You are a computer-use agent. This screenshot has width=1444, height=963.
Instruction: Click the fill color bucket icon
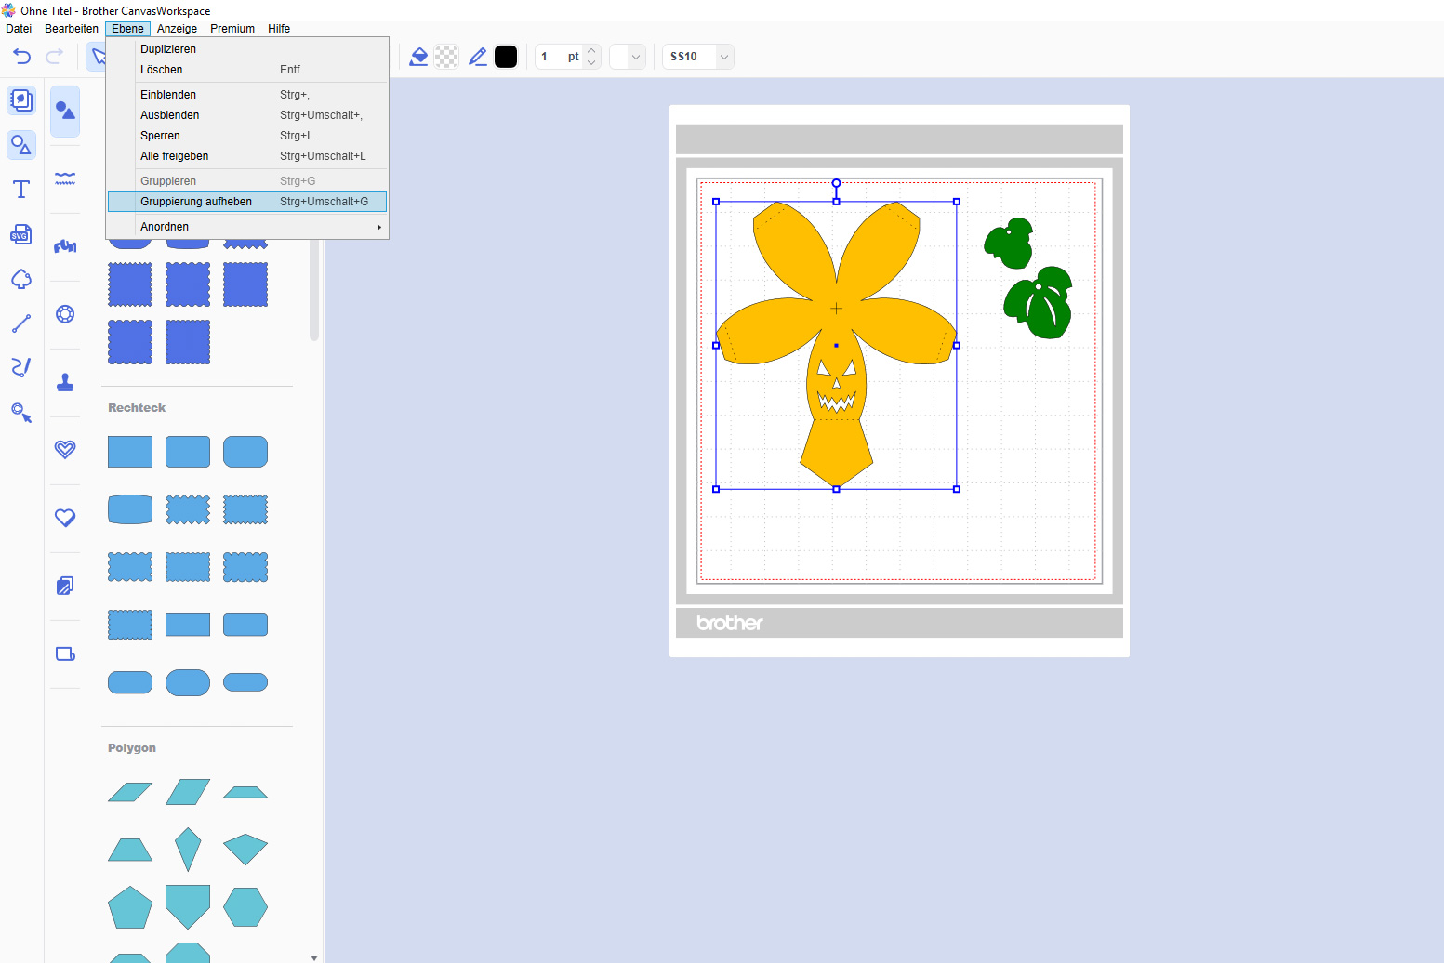[x=419, y=57]
